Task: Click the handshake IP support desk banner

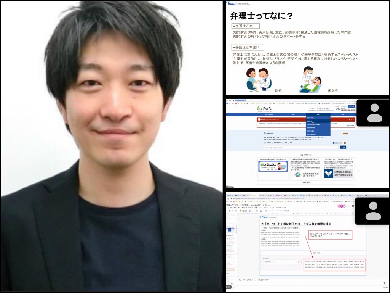Action: 338,174
